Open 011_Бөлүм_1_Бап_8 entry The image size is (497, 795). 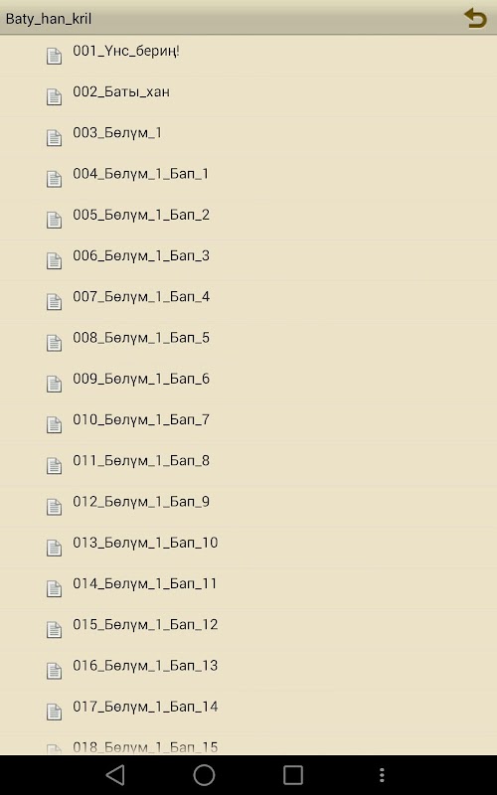pyautogui.click(x=248, y=466)
